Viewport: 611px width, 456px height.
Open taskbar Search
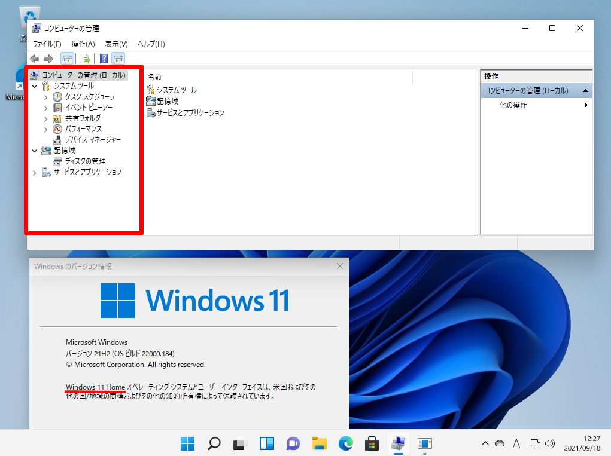pos(214,443)
